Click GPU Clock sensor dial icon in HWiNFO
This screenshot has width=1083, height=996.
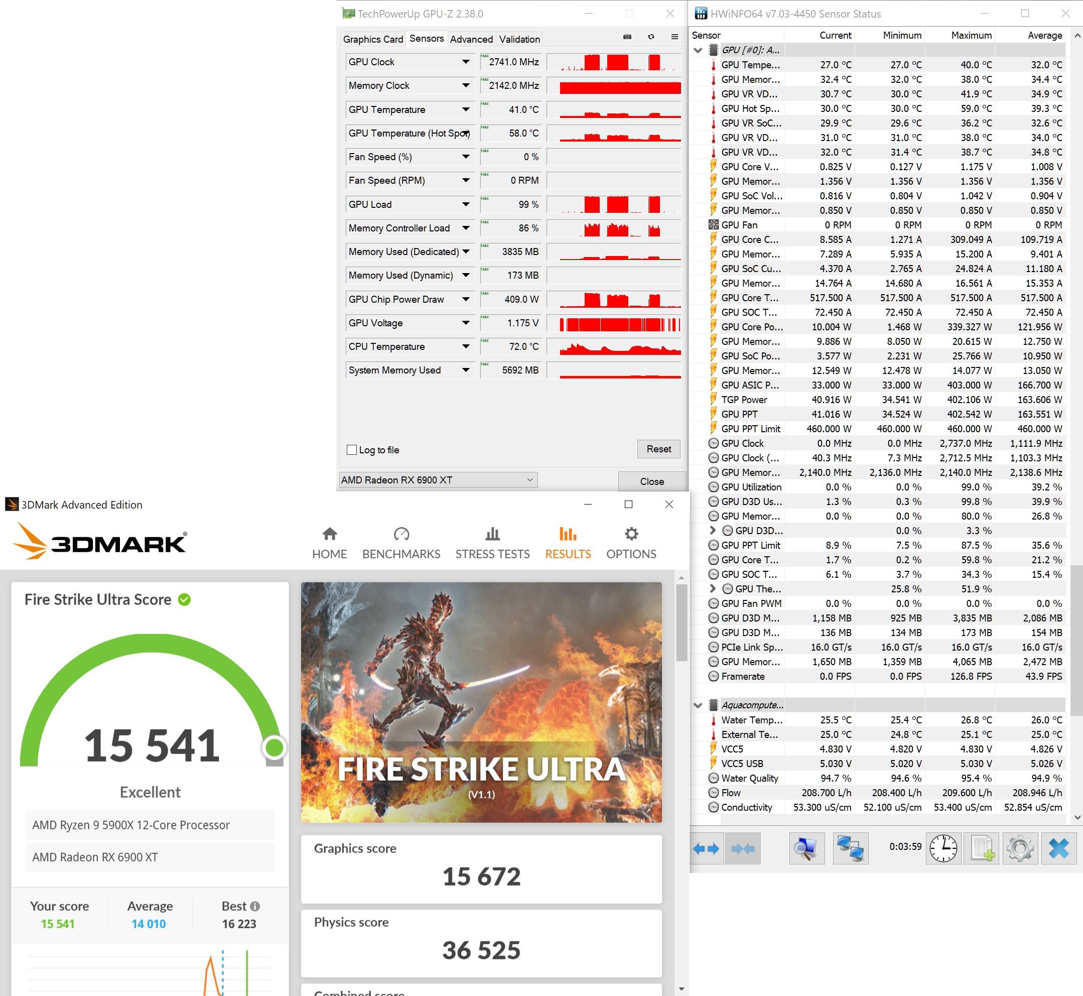click(x=713, y=443)
